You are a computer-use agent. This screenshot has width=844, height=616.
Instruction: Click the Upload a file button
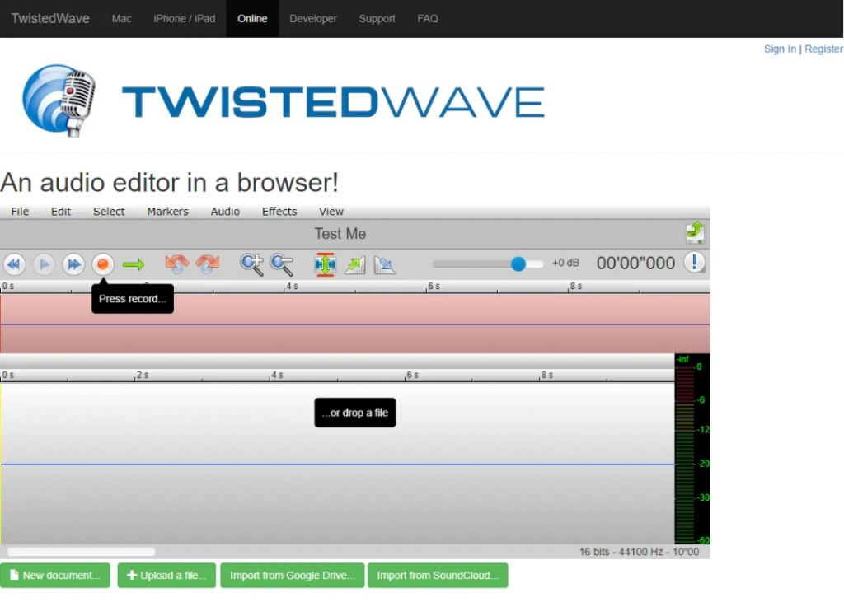click(x=166, y=575)
